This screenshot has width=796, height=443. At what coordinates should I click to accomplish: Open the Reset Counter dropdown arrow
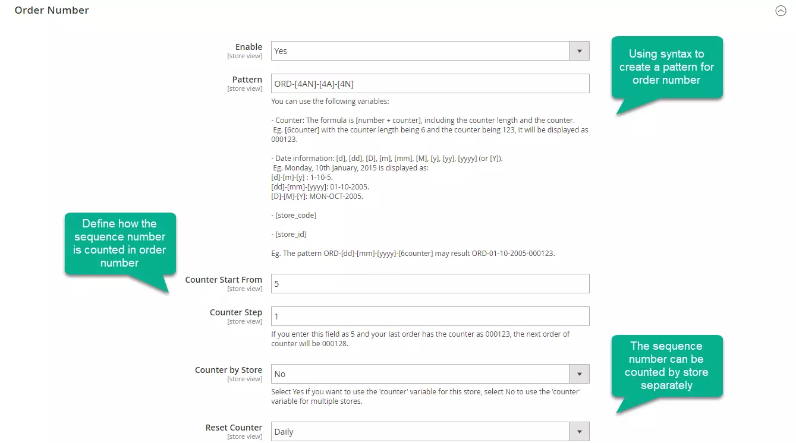pos(578,431)
